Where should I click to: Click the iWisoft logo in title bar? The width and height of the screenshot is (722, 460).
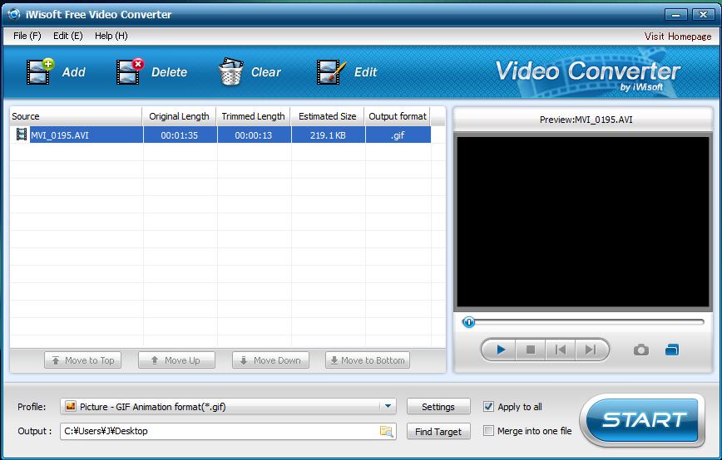14,14
